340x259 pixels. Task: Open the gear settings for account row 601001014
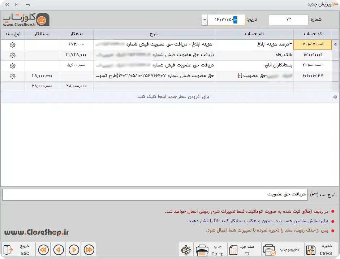[x=13, y=76]
